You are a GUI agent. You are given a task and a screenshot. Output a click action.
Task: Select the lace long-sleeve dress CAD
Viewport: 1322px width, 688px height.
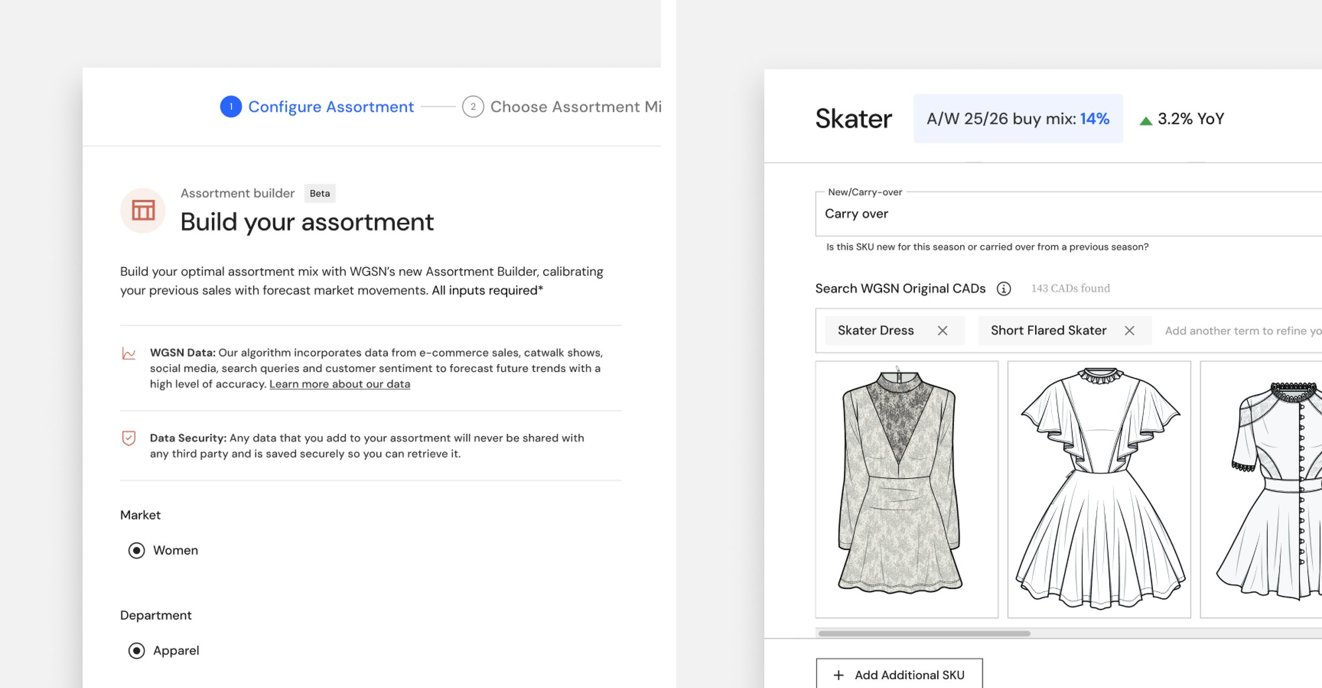[907, 489]
